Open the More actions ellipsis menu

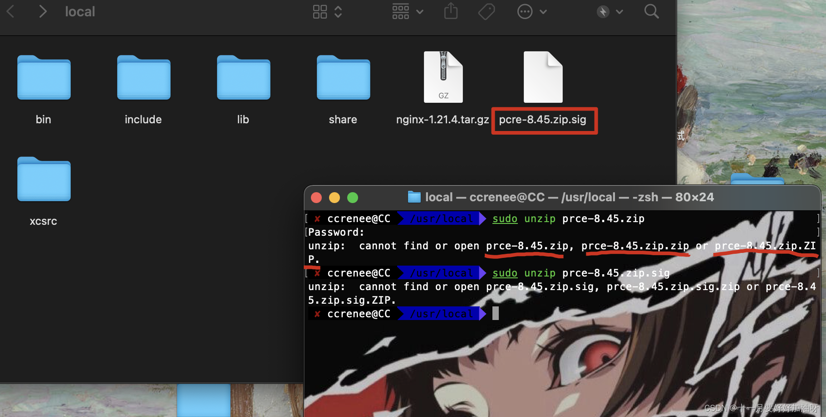[x=532, y=12]
